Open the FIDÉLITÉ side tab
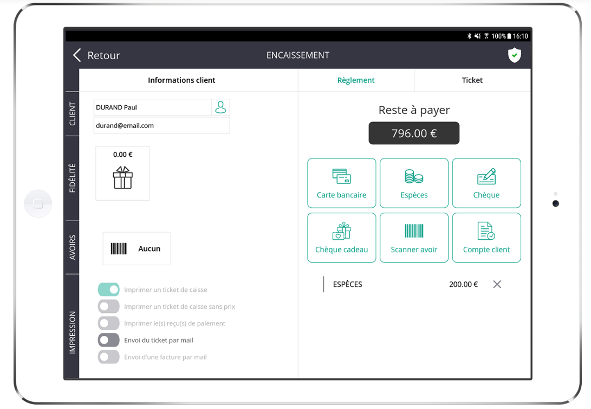This screenshot has height=409, width=591. click(x=72, y=178)
